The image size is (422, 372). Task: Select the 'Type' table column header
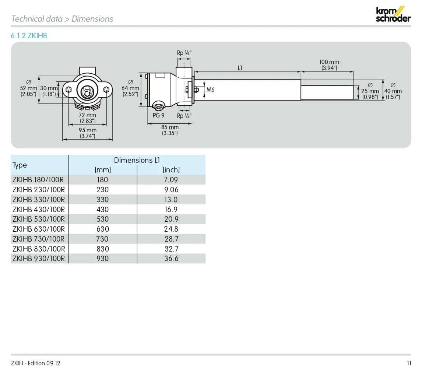[20, 165]
